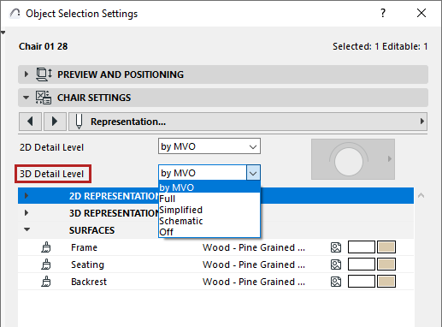Screen dimensions: 442x327
Task: Click the 3D Detail Level dropdown arrow
Action: tap(253, 173)
